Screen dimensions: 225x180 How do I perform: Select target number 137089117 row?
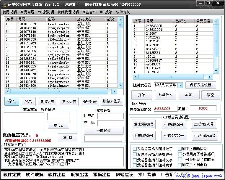(173, 60)
